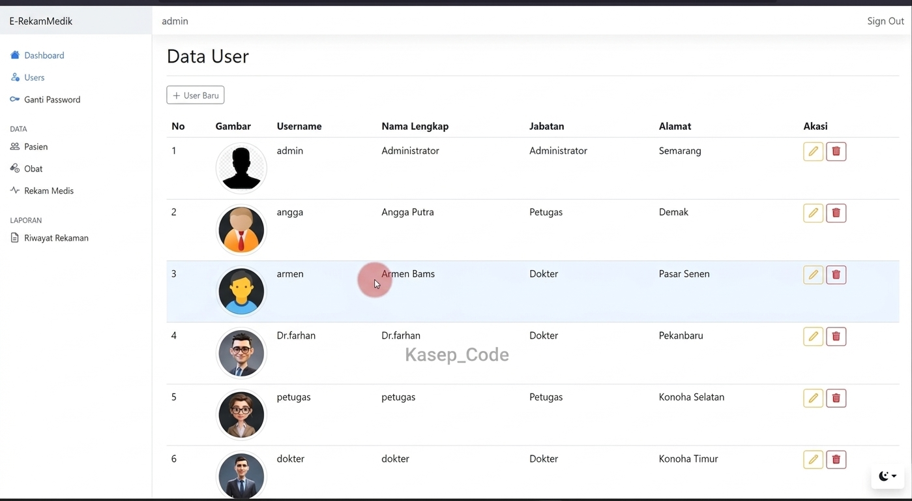Click edit pencil for angga
The image size is (912, 501).
tap(813, 213)
